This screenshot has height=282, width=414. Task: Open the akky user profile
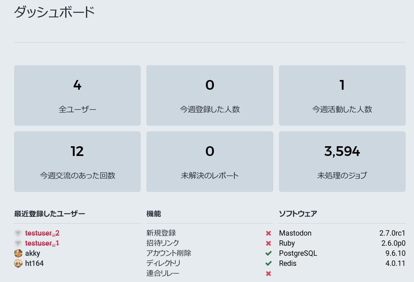point(33,253)
